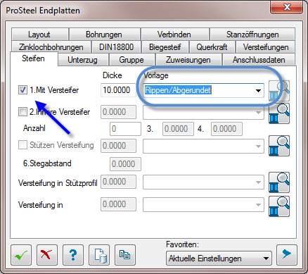Screen dimensions: 308x274
Task: Open help with the blue question mark icon
Action: coord(73,255)
